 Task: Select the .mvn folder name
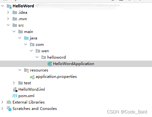[x=22, y=19]
